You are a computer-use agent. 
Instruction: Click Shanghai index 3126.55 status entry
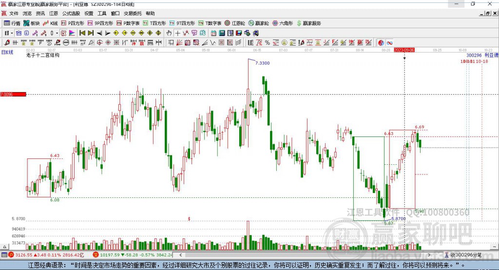tap(46, 255)
